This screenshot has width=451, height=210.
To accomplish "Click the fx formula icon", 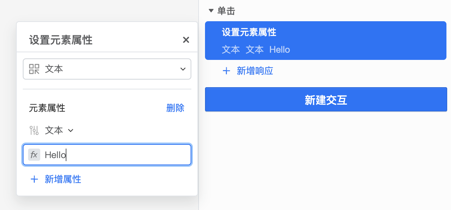I will [x=34, y=155].
